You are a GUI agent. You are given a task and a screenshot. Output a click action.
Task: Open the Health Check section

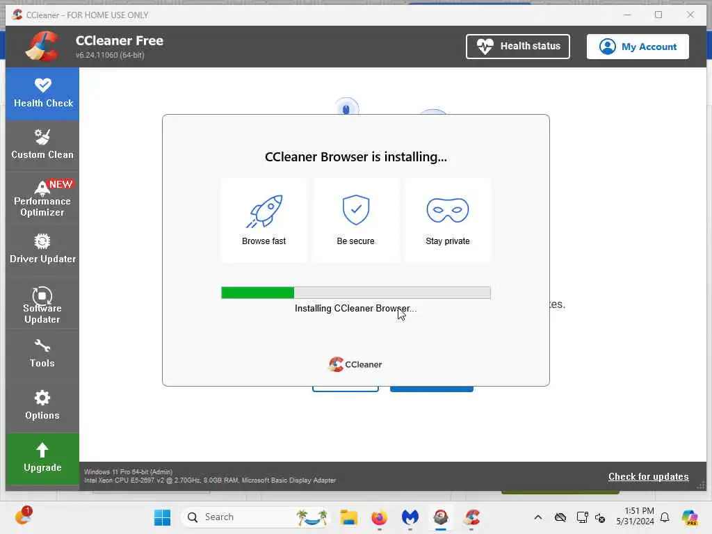tap(42, 94)
